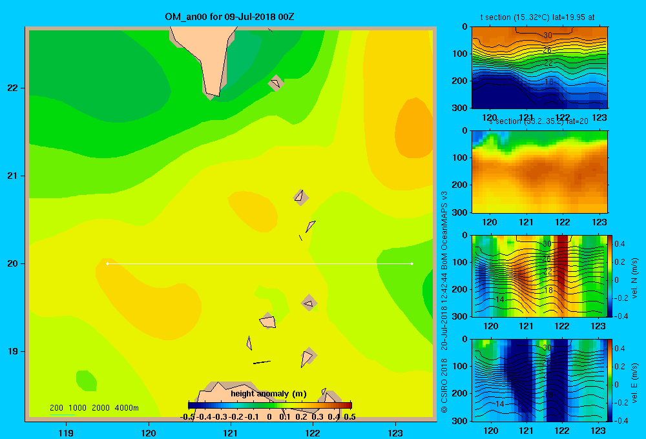The height and width of the screenshot is (439, 646).
Task: Click the "30" contour label in temperature section
Action: click(548, 36)
